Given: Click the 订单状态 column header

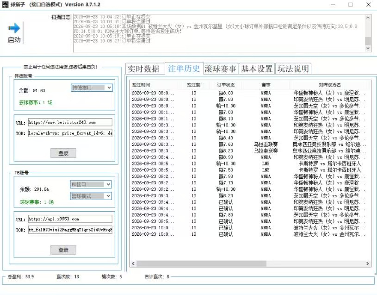Looking at the screenshot, I should click(226, 85).
